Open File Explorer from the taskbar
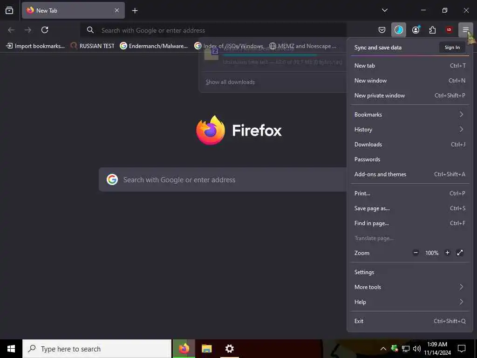Viewport: 477px width, 358px height. click(206, 349)
